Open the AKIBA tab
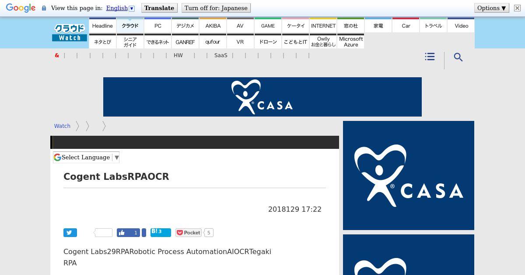Image resolution: width=525 pixels, height=275 pixels. pos(213,26)
